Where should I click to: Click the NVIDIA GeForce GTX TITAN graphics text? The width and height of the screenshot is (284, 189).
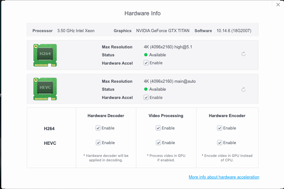(163, 31)
